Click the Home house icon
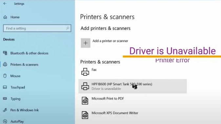 click(x=5, y=17)
